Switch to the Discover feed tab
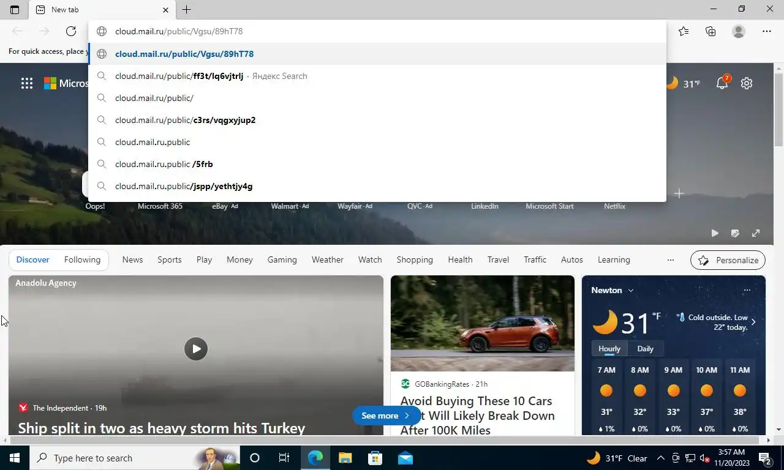Image resolution: width=784 pixels, height=470 pixels. pyautogui.click(x=33, y=259)
